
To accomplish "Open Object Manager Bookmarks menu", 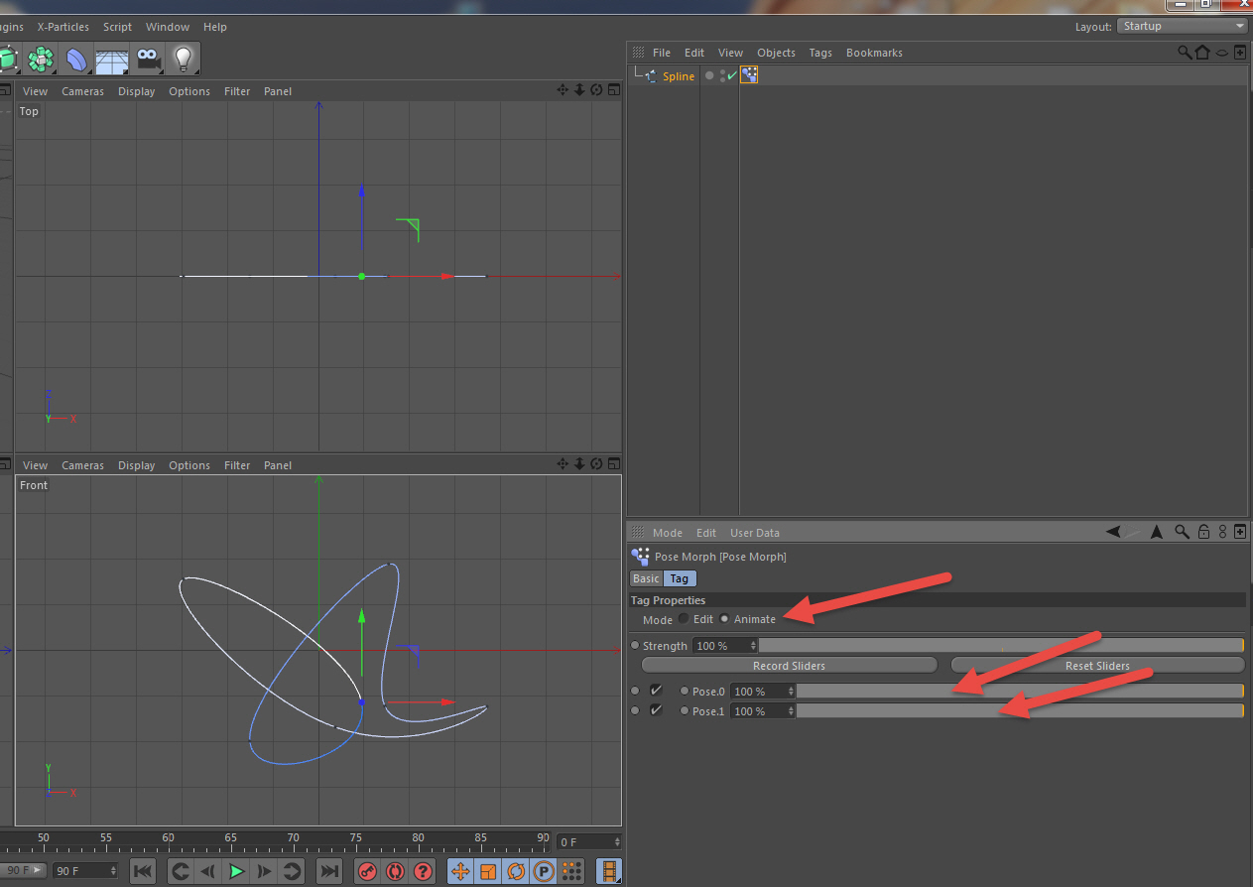I will coord(874,53).
